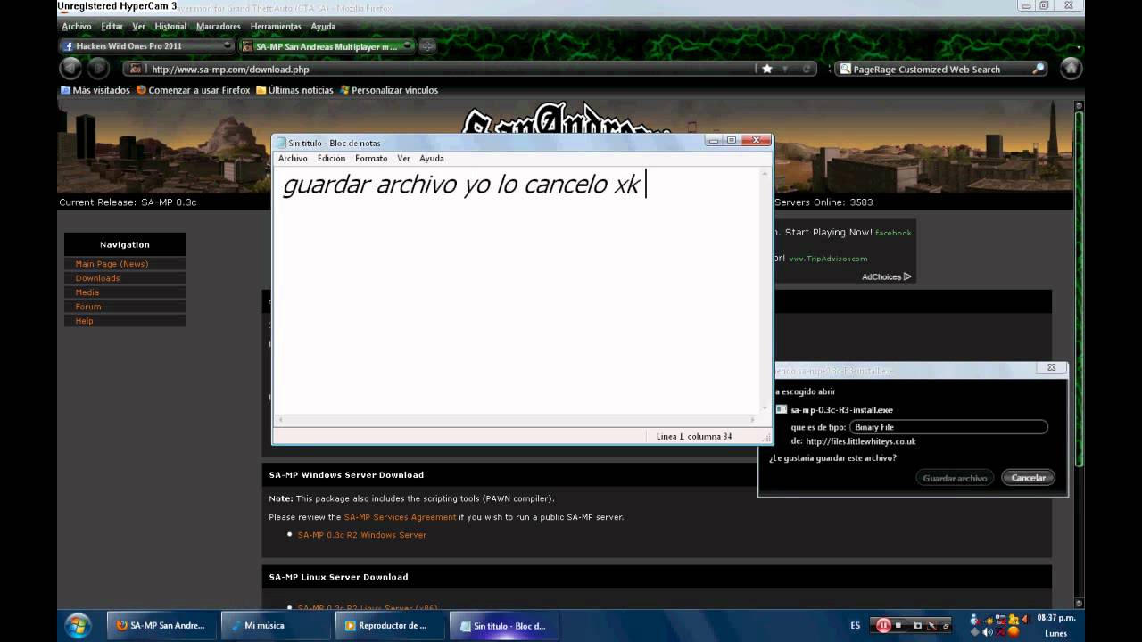Click inside the Notepad text area
The image size is (1142, 642).
(517, 290)
